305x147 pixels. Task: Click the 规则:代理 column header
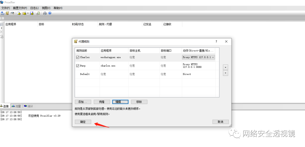(120, 24)
